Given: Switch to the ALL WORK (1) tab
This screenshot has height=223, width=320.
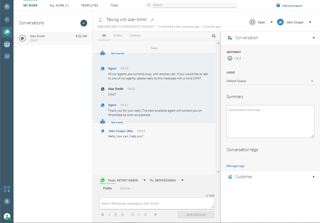Looking at the screenshot, I should [x=59, y=6].
